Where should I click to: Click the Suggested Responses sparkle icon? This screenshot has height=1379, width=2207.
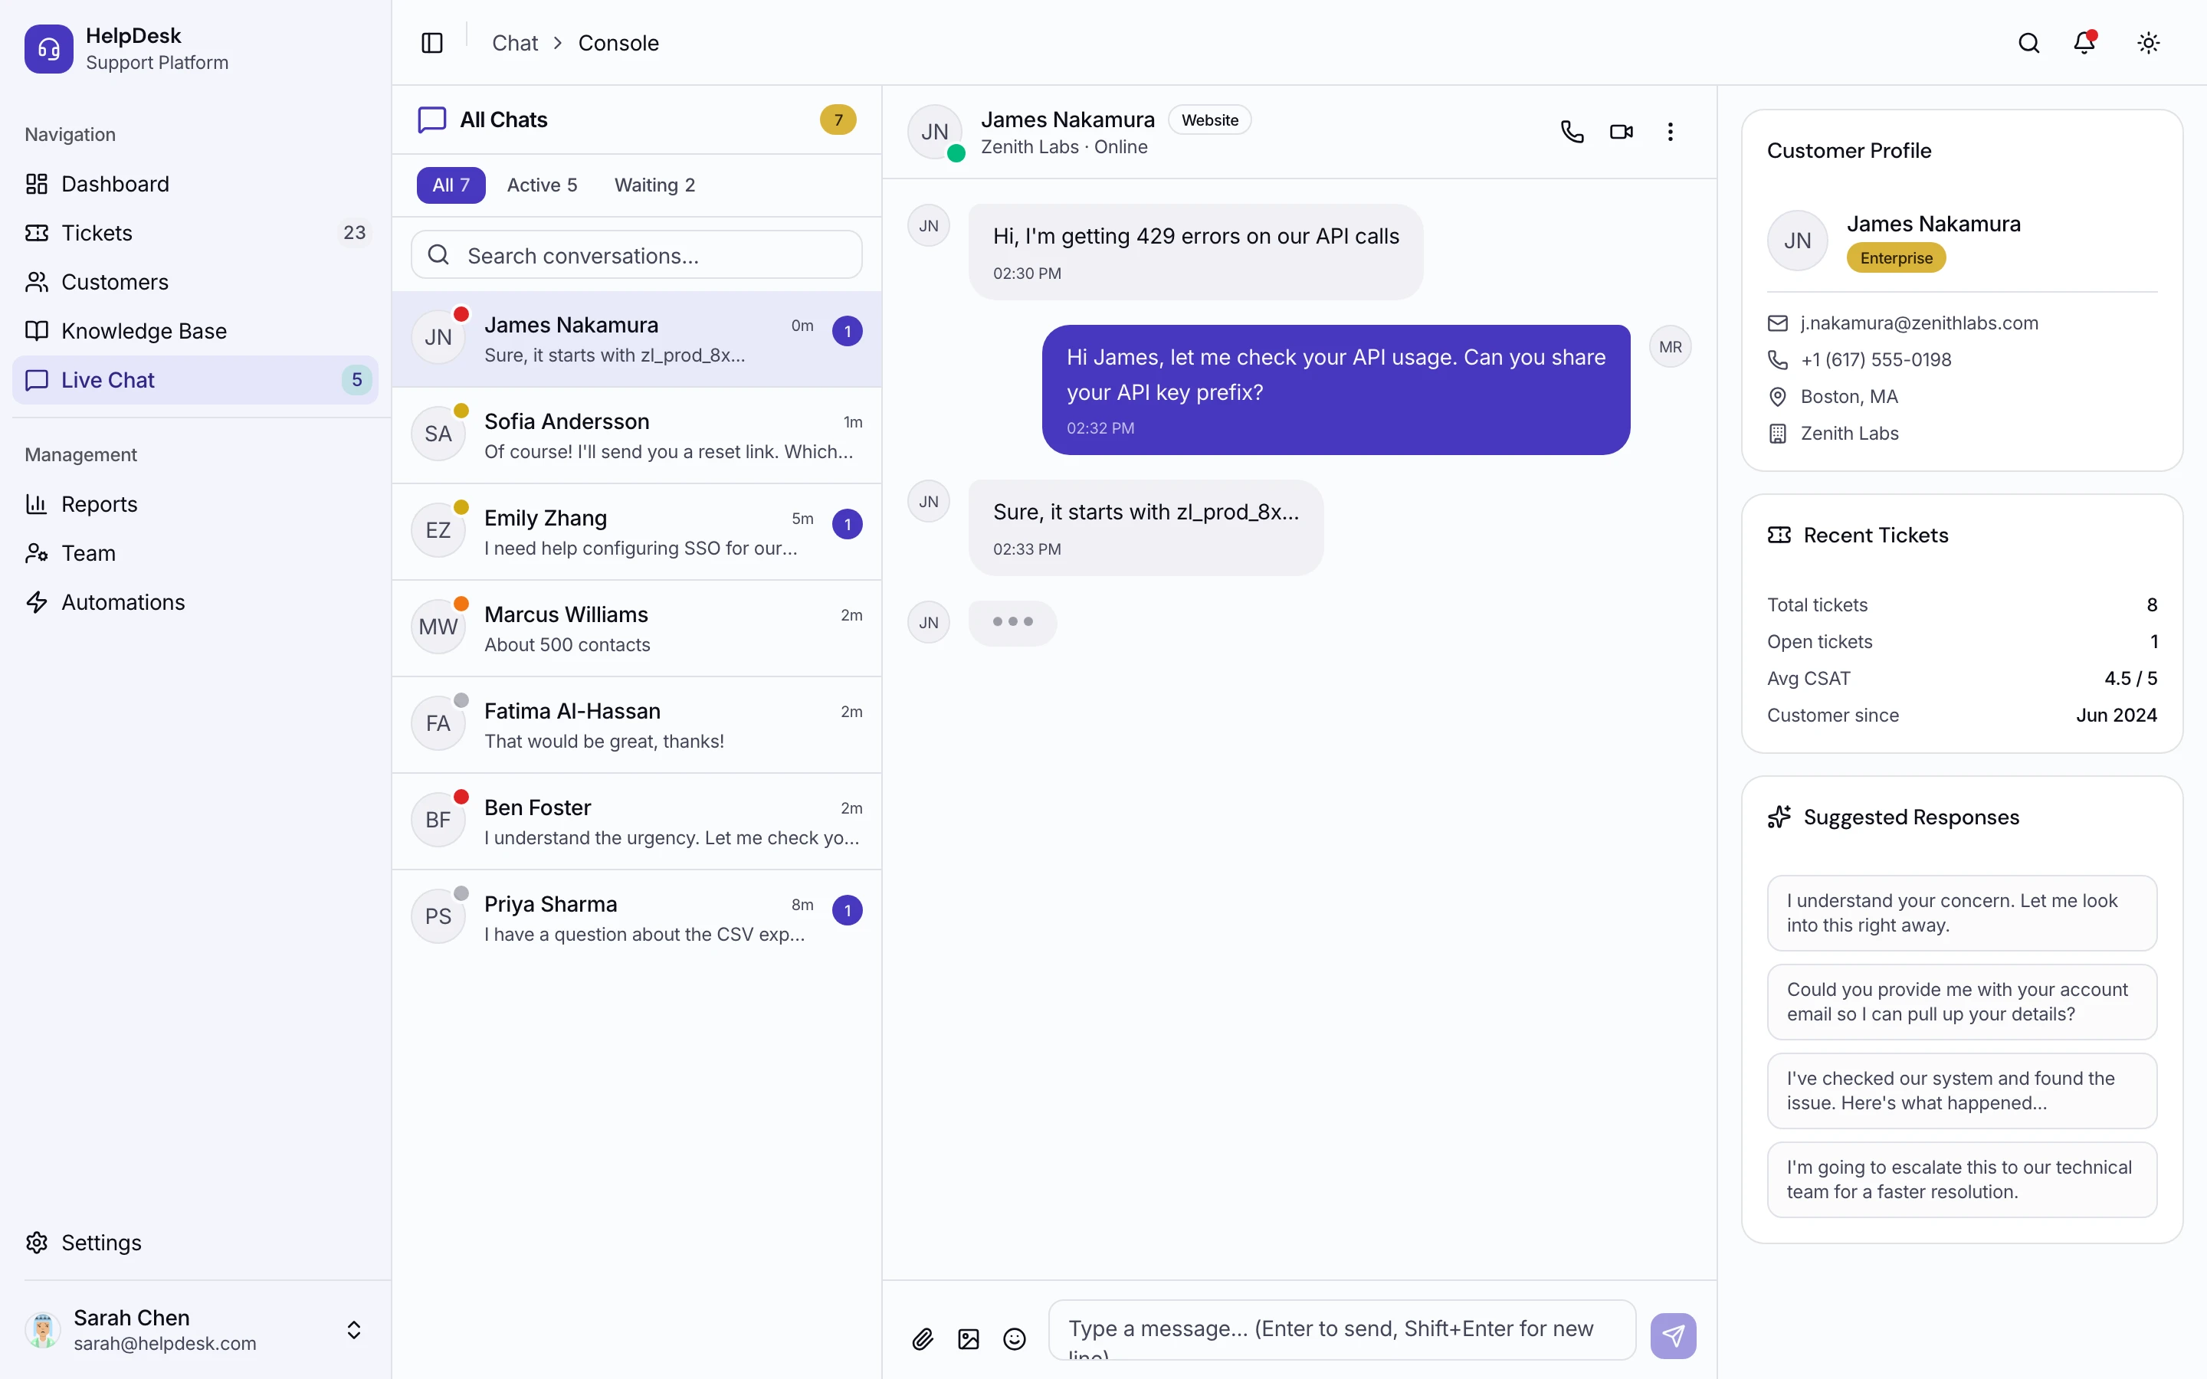coord(1779,817)
